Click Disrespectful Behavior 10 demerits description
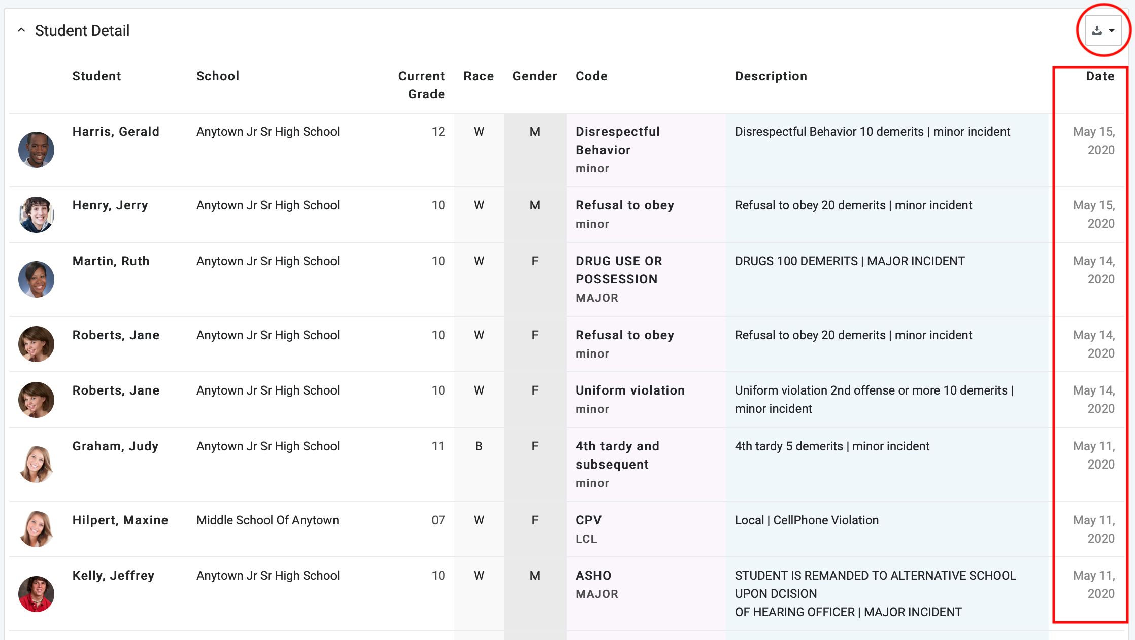1135x640 pixels. click(873, 132)
